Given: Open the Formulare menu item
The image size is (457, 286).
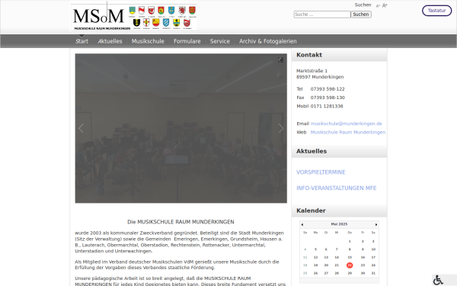Looking at the screenshot, I should click(x=187, y=41).
